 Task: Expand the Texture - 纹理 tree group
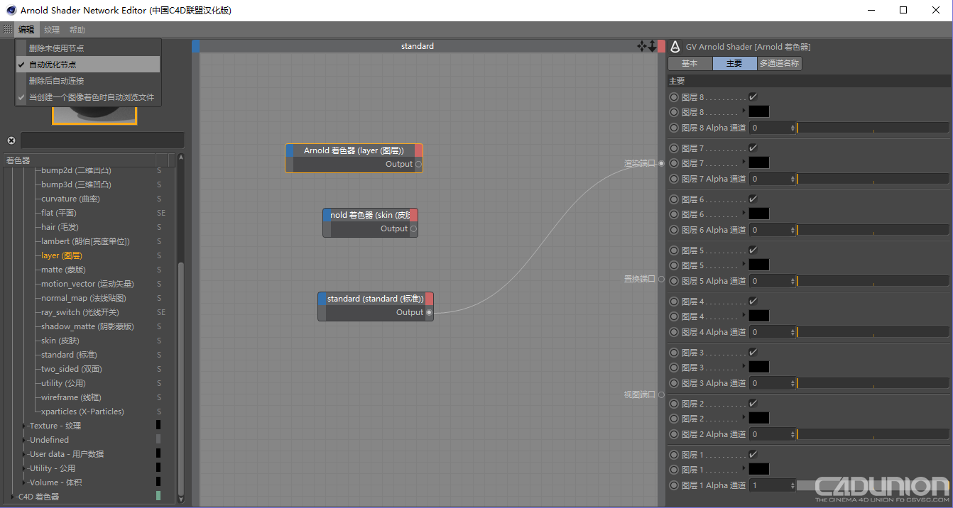tap(25, 426)
